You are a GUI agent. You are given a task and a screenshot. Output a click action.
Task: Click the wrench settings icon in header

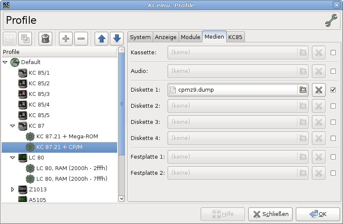tap(331, 20)
